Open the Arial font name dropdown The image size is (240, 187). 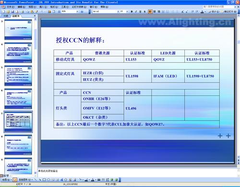[x=118, y=12]
